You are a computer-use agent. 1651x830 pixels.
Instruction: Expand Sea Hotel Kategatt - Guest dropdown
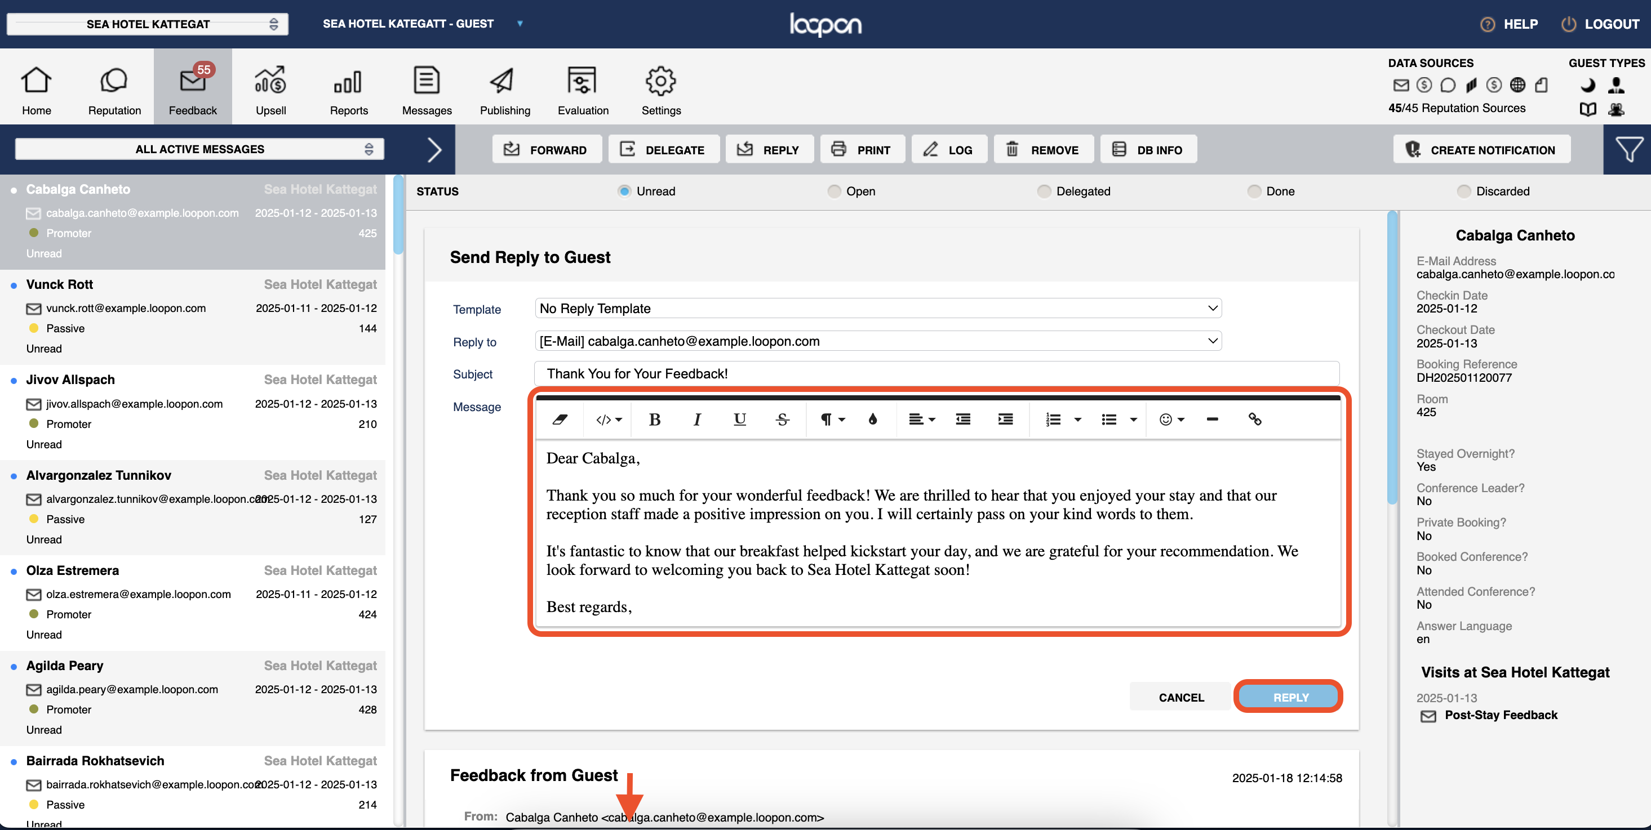[520, 24]
